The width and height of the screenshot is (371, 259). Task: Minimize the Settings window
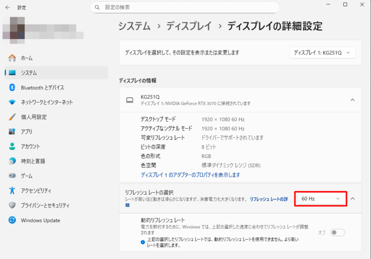(328, 4)
